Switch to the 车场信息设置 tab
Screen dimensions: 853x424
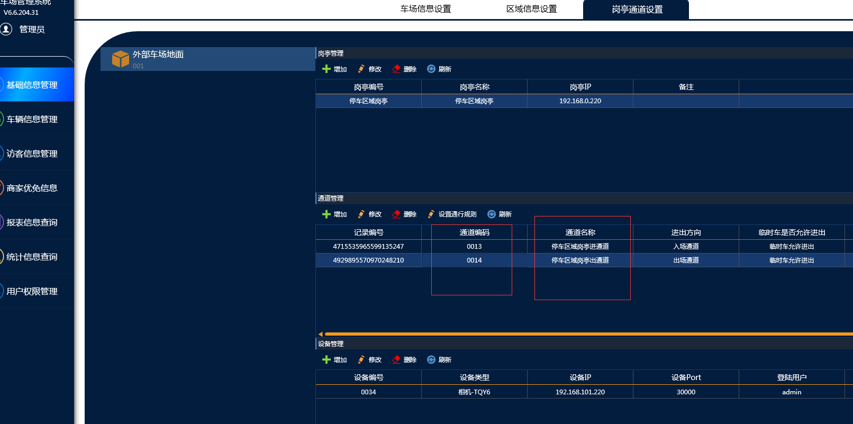(x=425, y=9)
